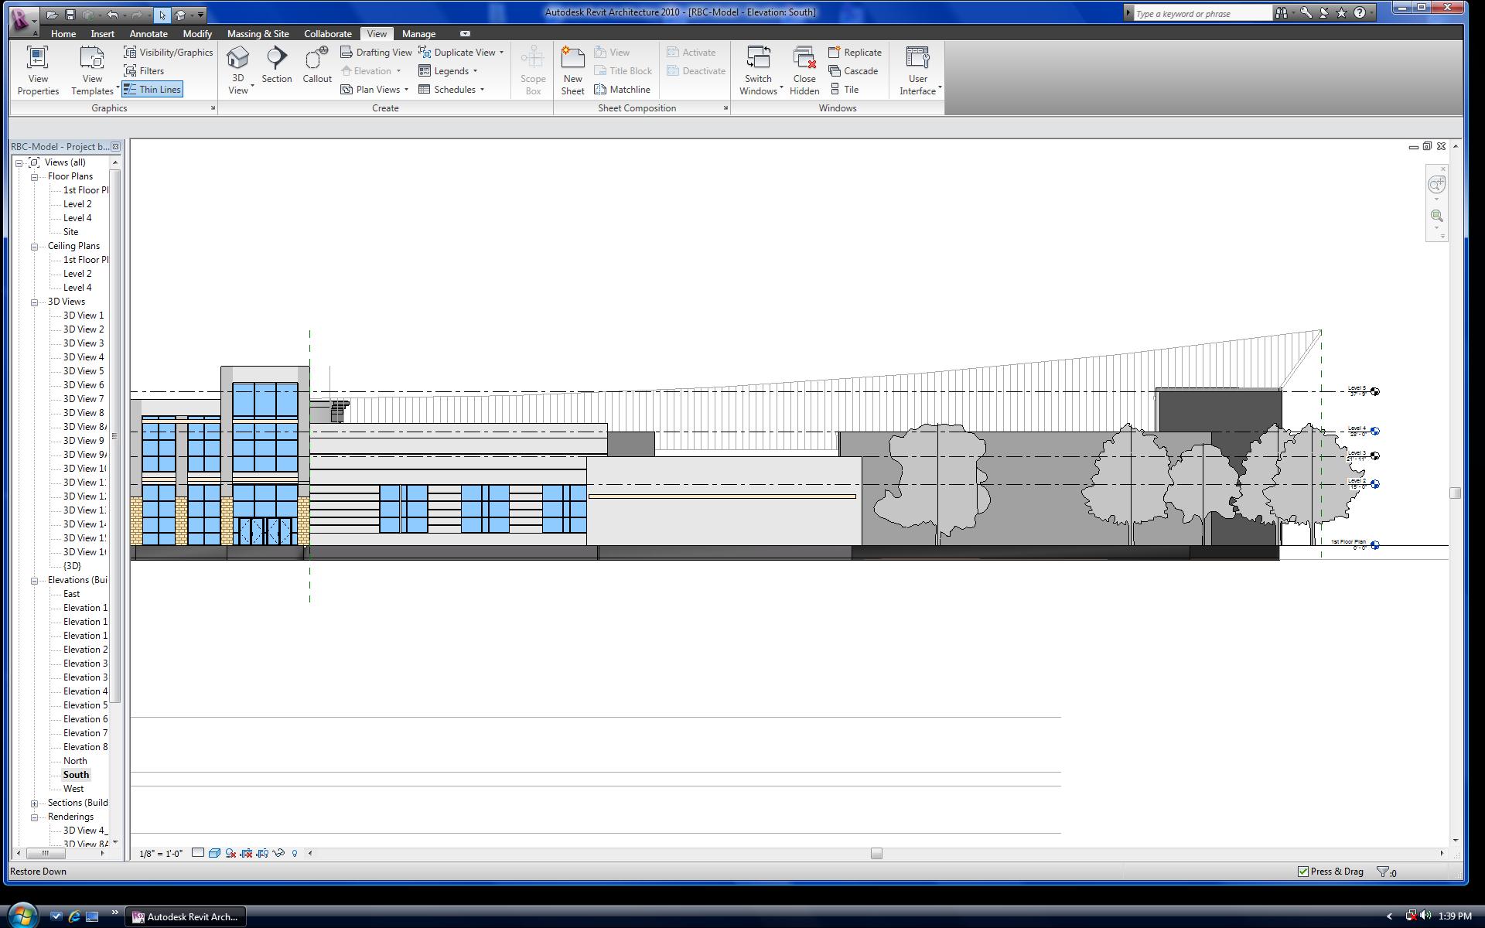Click the Temporary Hide/Isolate glasses icon
Screen dimensions: 1485x928
(278, 853)
